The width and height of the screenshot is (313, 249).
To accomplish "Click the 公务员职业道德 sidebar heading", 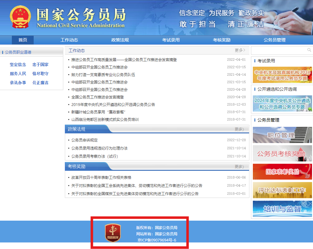I will pyautogui.click(x=18, y=52).
